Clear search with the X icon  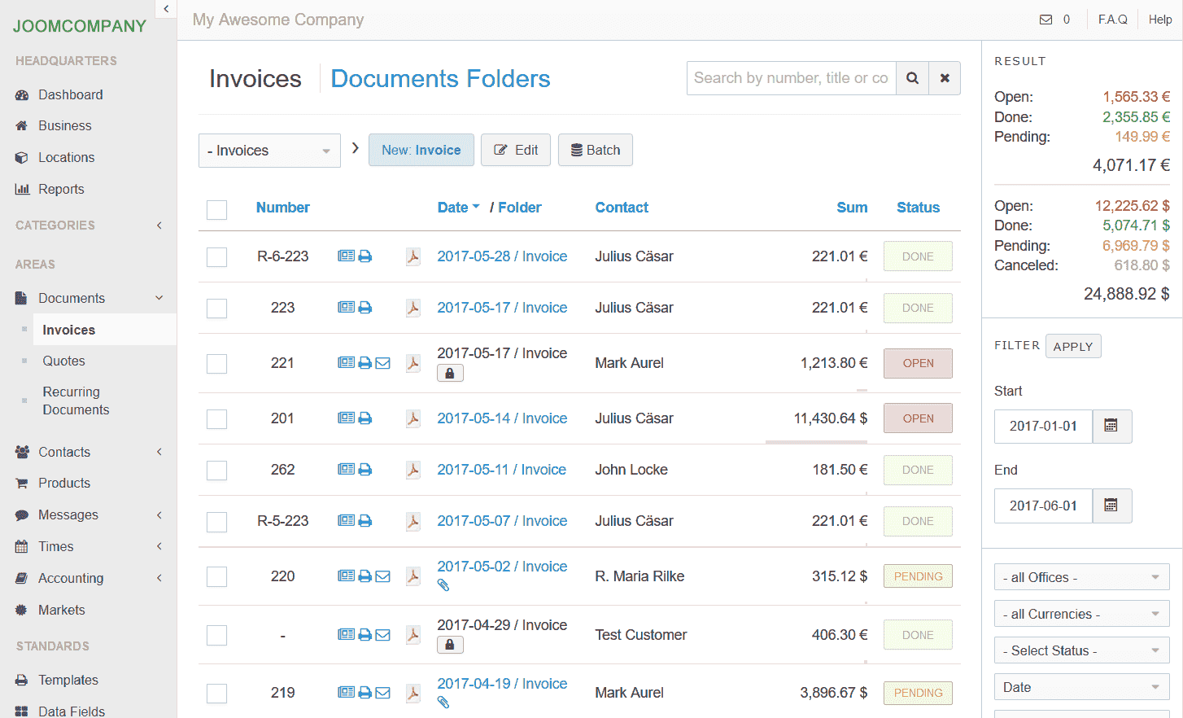945,78
